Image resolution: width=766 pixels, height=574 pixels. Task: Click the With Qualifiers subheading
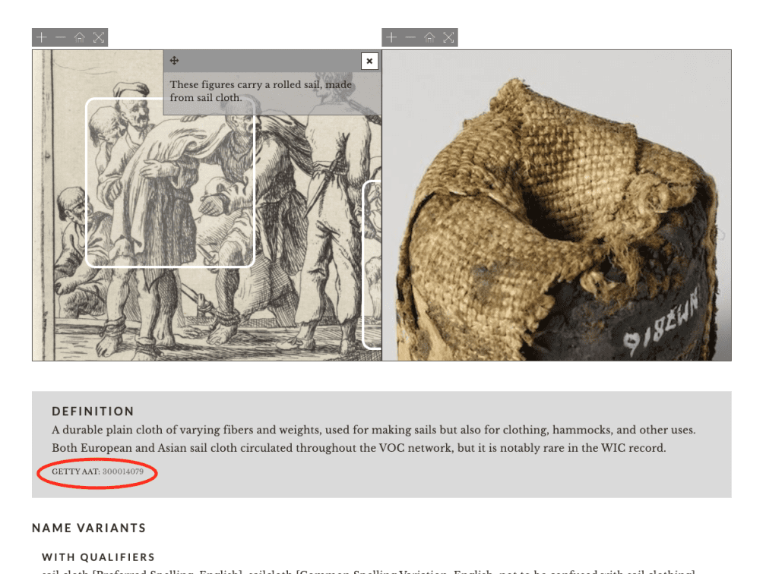(x=98, y=557)
